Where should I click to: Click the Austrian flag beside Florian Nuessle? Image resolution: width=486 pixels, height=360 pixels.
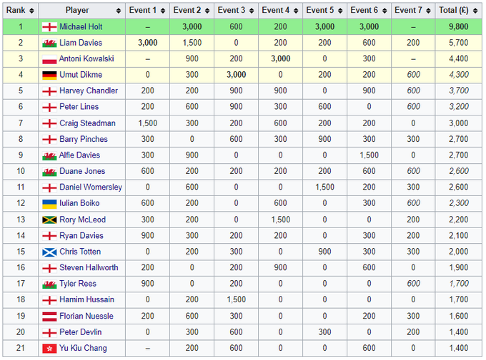[49, 316]
